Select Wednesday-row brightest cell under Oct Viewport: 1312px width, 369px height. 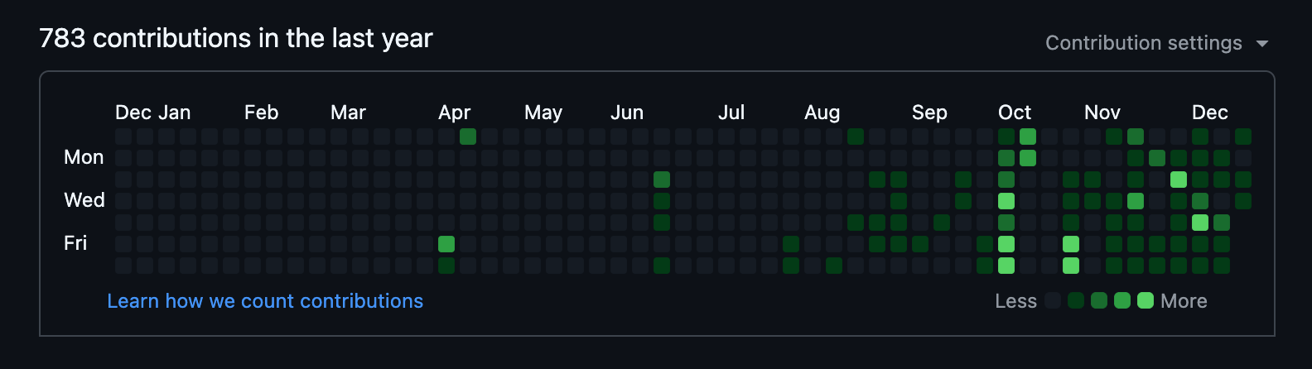1006,201
